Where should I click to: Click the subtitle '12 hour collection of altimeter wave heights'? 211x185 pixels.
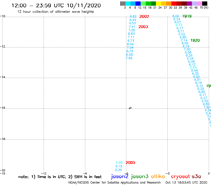(55, 12)
